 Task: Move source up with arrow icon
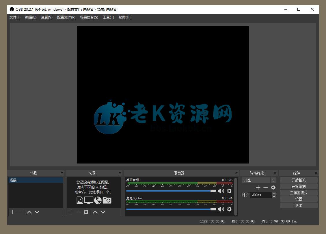(95, 212)
